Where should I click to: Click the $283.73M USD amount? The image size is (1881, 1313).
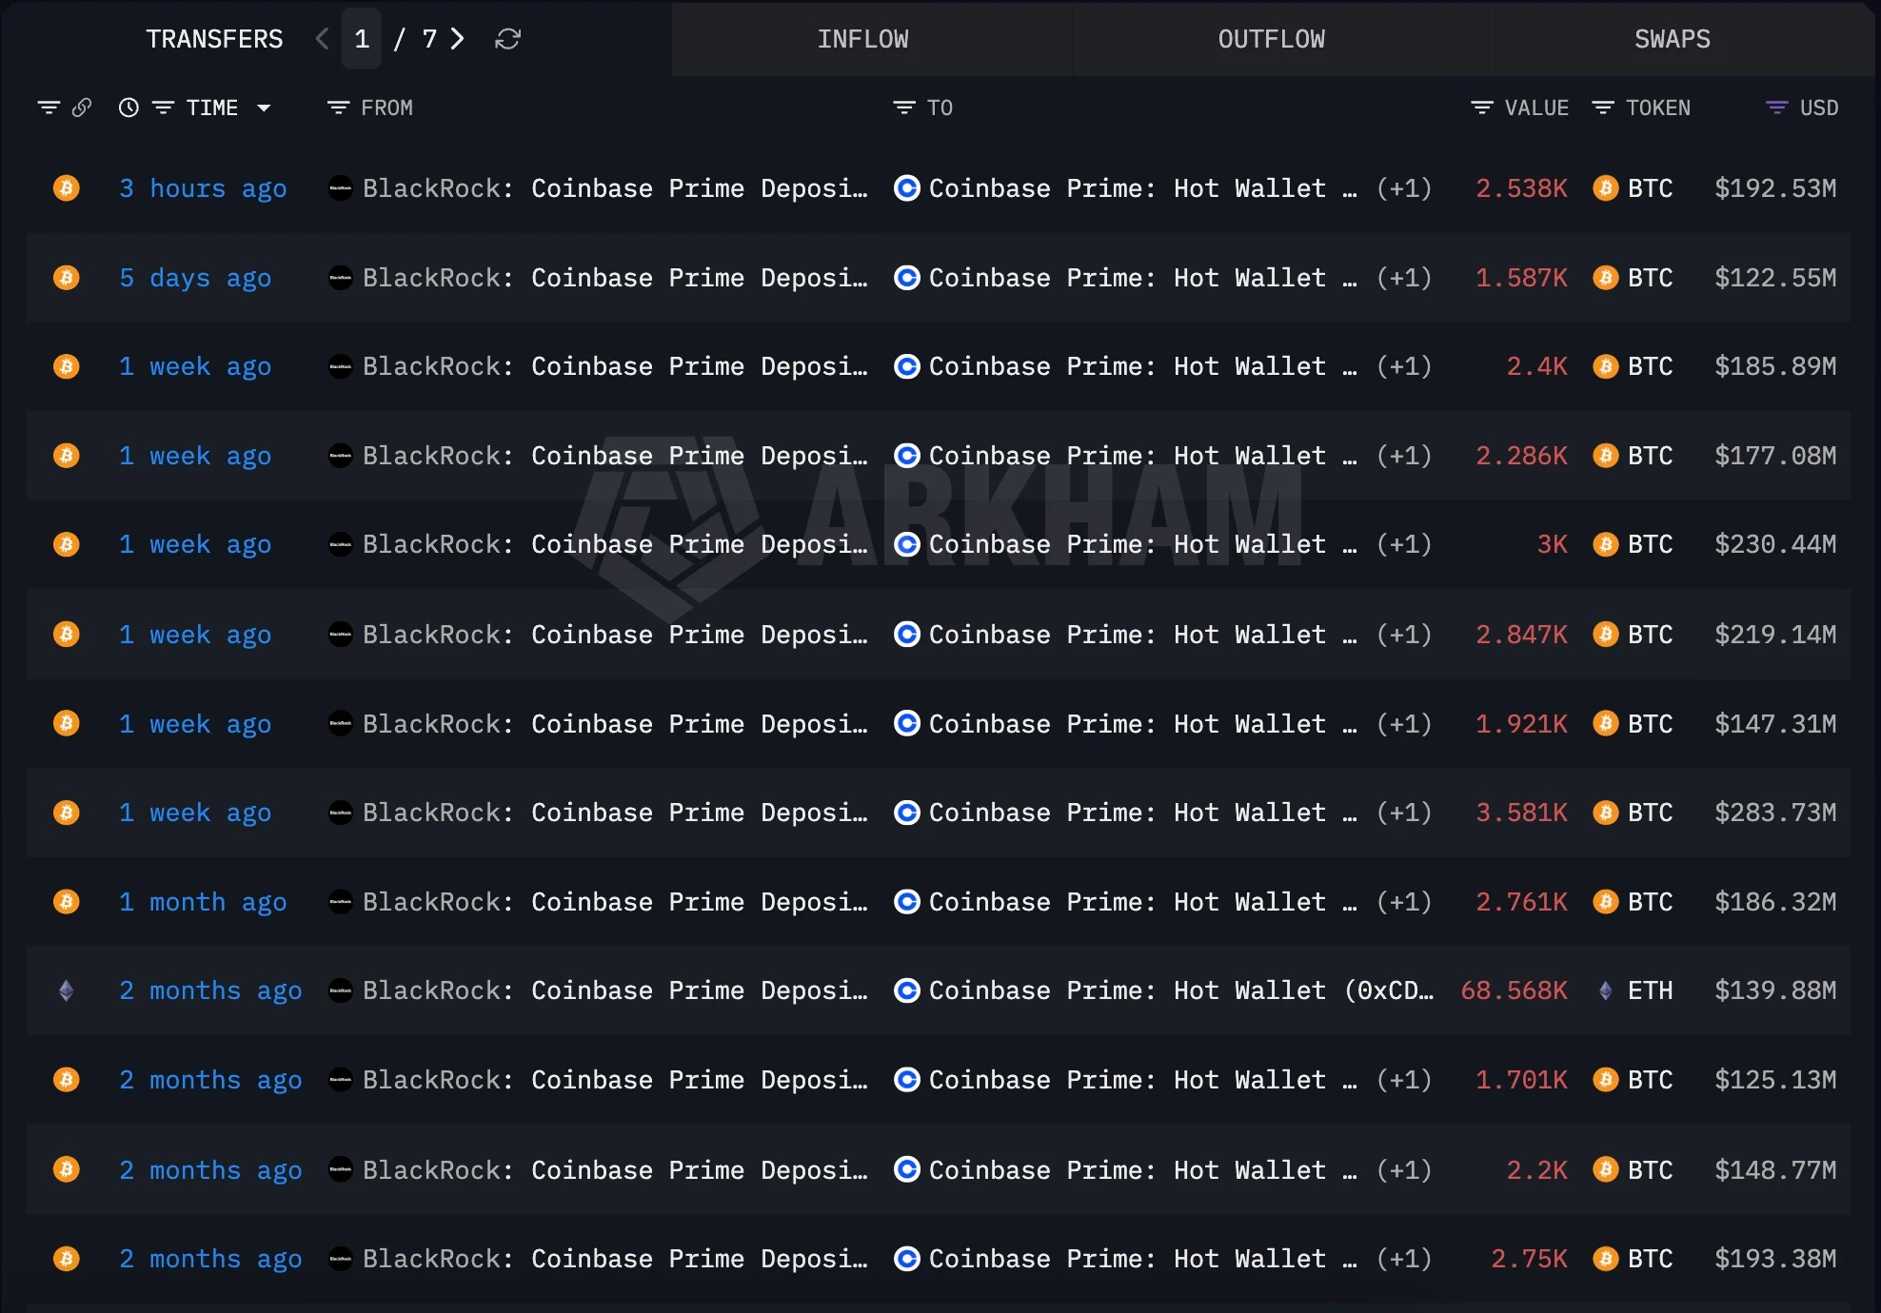pos(1775,813)
